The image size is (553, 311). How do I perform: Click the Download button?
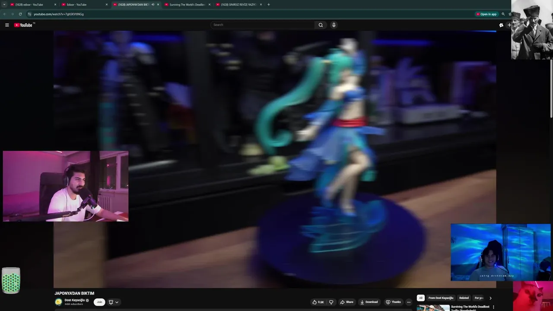(369, 302)
